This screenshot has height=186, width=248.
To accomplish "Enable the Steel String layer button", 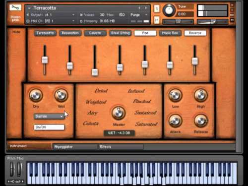I will (120, 33).
